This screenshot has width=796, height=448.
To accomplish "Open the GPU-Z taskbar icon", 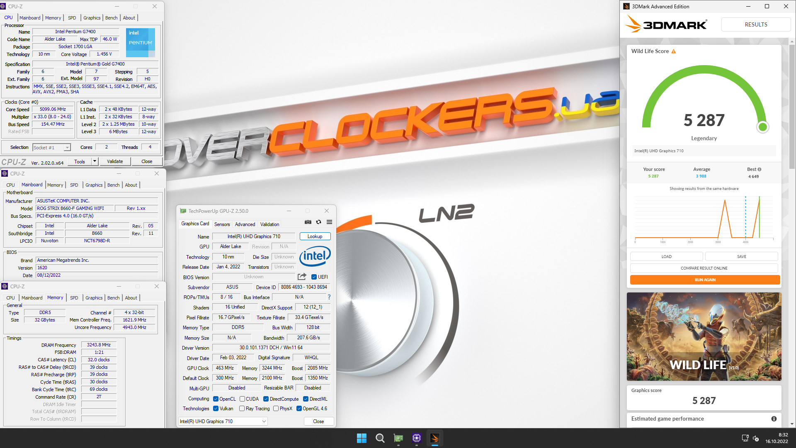I will [x=398, y=438].
